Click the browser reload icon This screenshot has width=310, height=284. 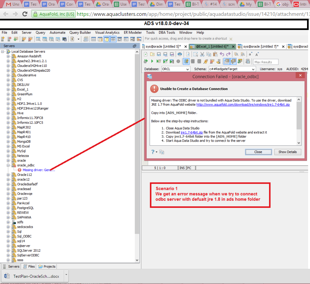(x=25, y=14)
